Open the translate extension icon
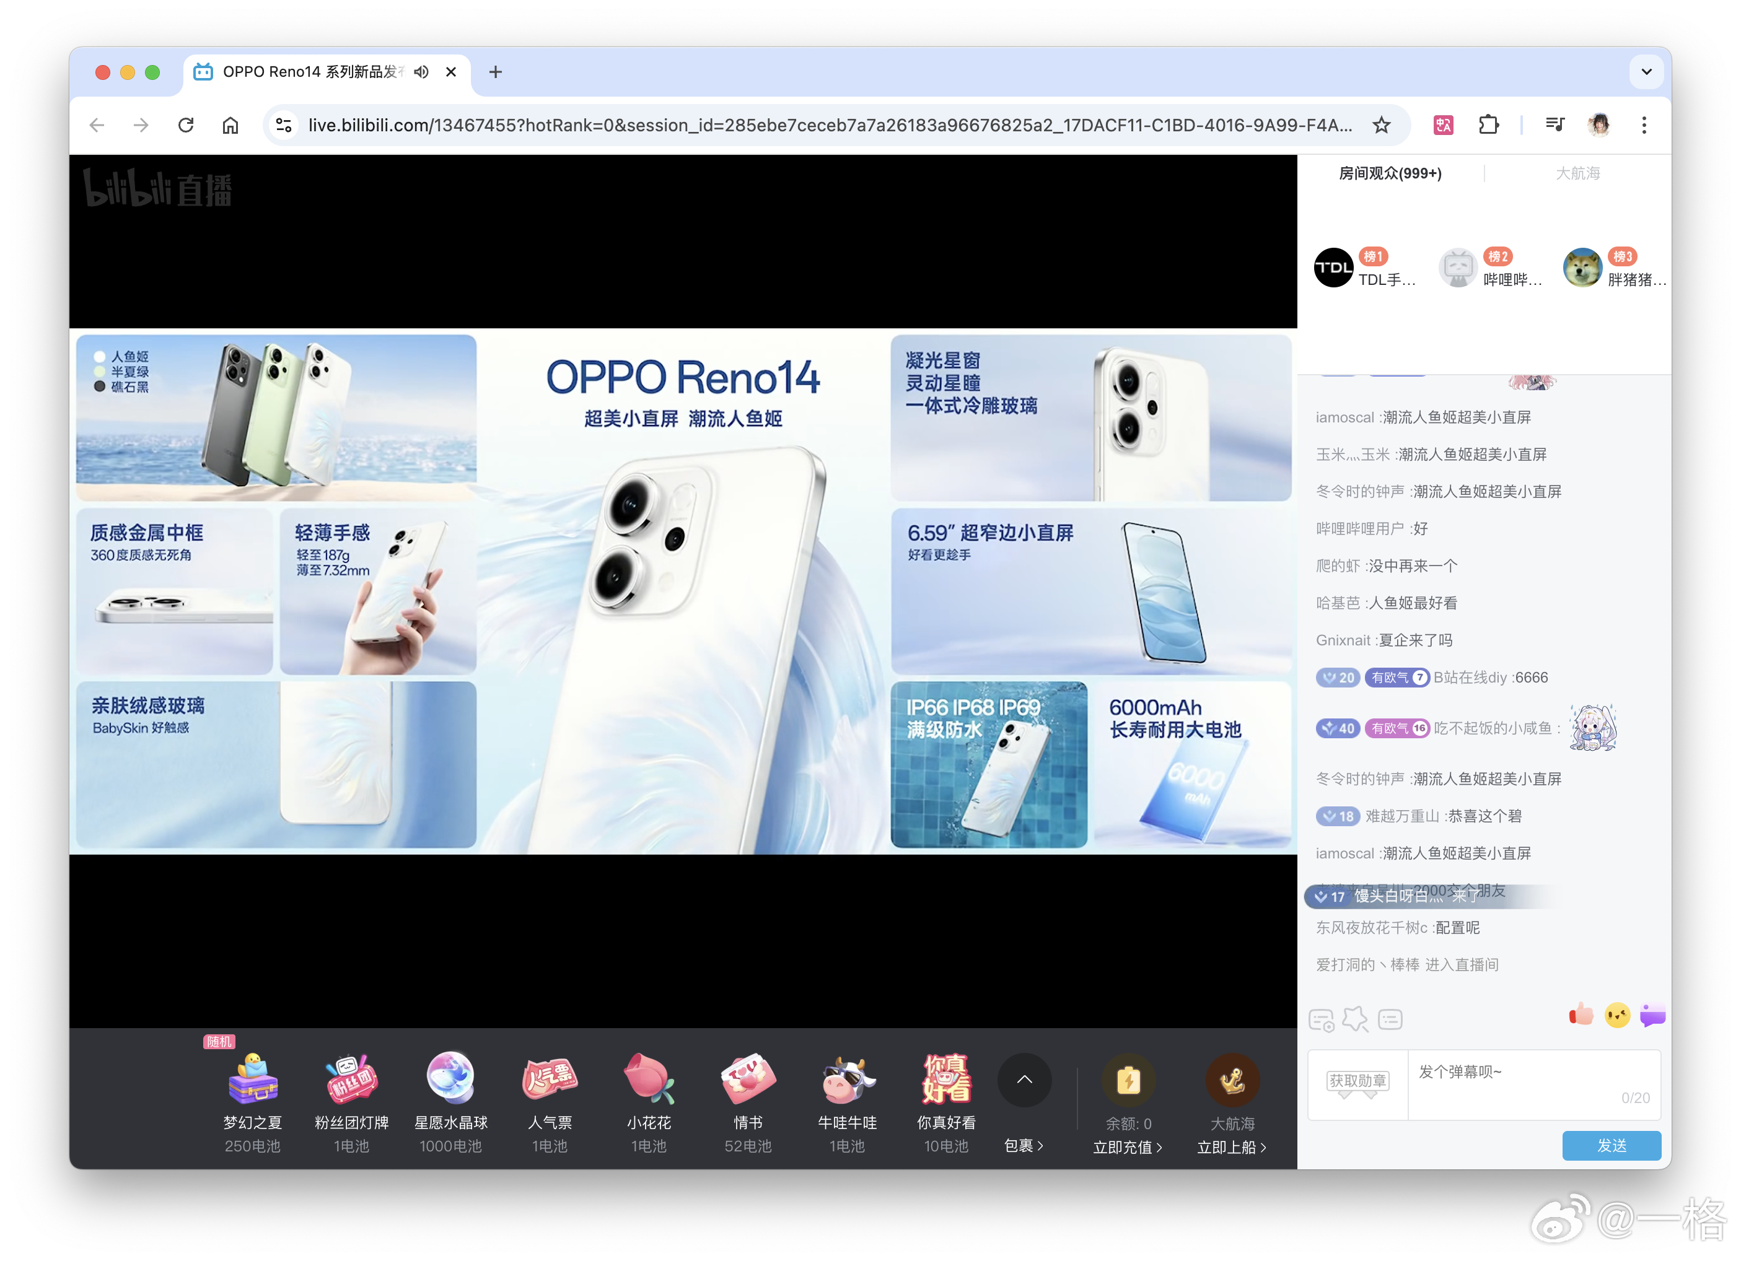Image resolution: width=1741 pixels, height=1261 pixels. (1443, 125)
